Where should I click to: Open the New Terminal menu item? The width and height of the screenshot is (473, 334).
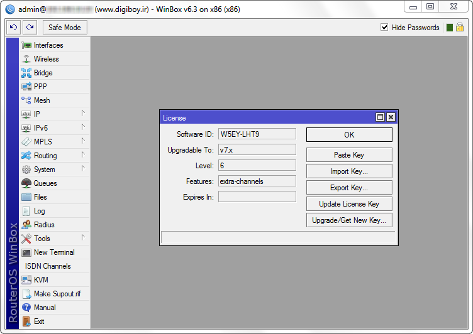click(x=55, y=252)
